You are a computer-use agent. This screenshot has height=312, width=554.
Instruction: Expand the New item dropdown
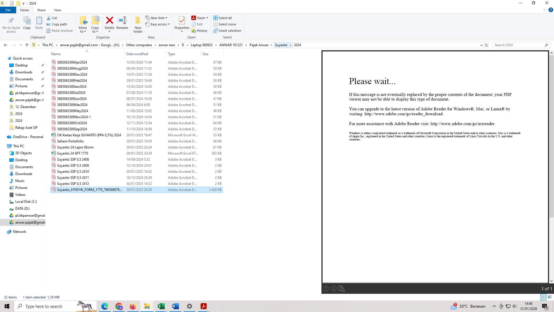pyautogui.click(x=167, y=18)
